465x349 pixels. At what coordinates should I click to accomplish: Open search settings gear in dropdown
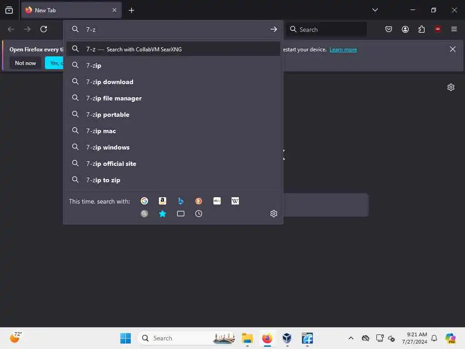click(x=273, y=214)
